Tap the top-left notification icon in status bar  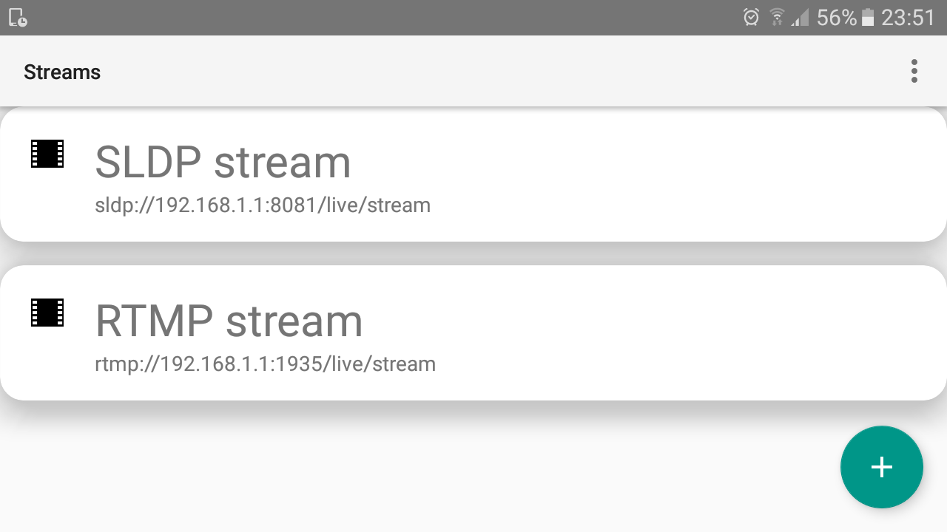pos(18,17)
